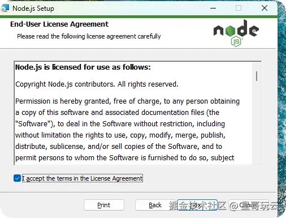Cancel the Node.js installation

tap(249, 205)
